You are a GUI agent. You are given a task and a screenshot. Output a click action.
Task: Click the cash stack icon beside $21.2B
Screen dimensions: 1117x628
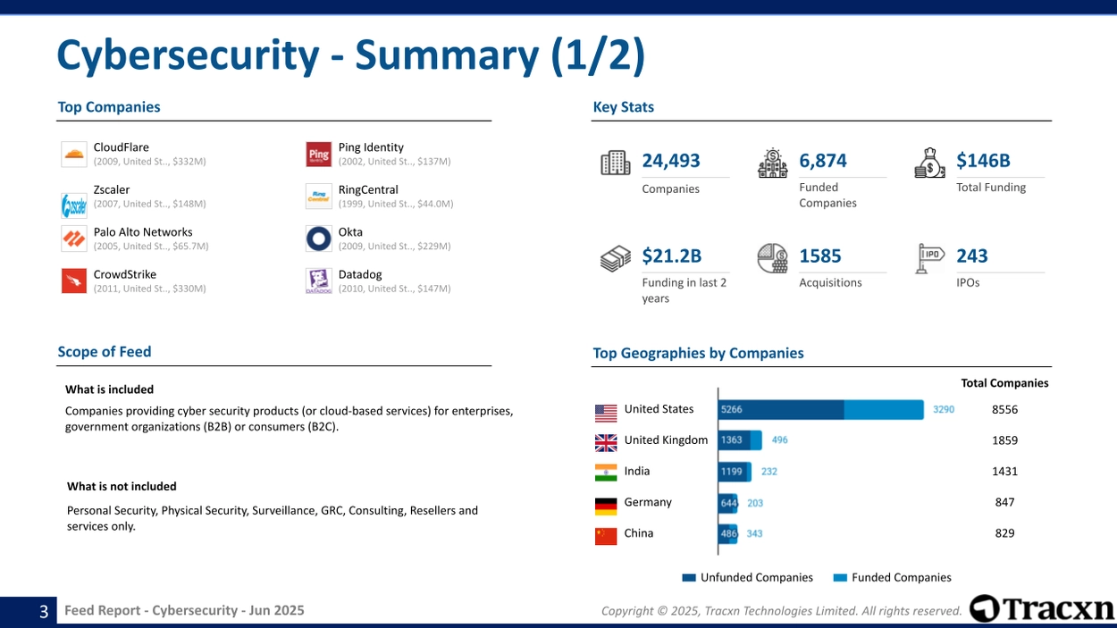point(615,259)
